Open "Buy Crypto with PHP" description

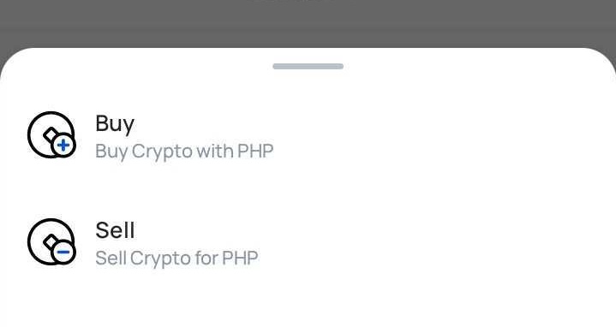tap(184, 152)
